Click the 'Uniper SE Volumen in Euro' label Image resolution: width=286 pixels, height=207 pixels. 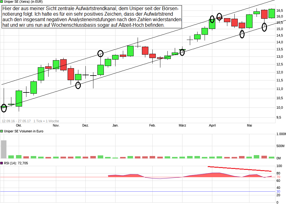24,131
